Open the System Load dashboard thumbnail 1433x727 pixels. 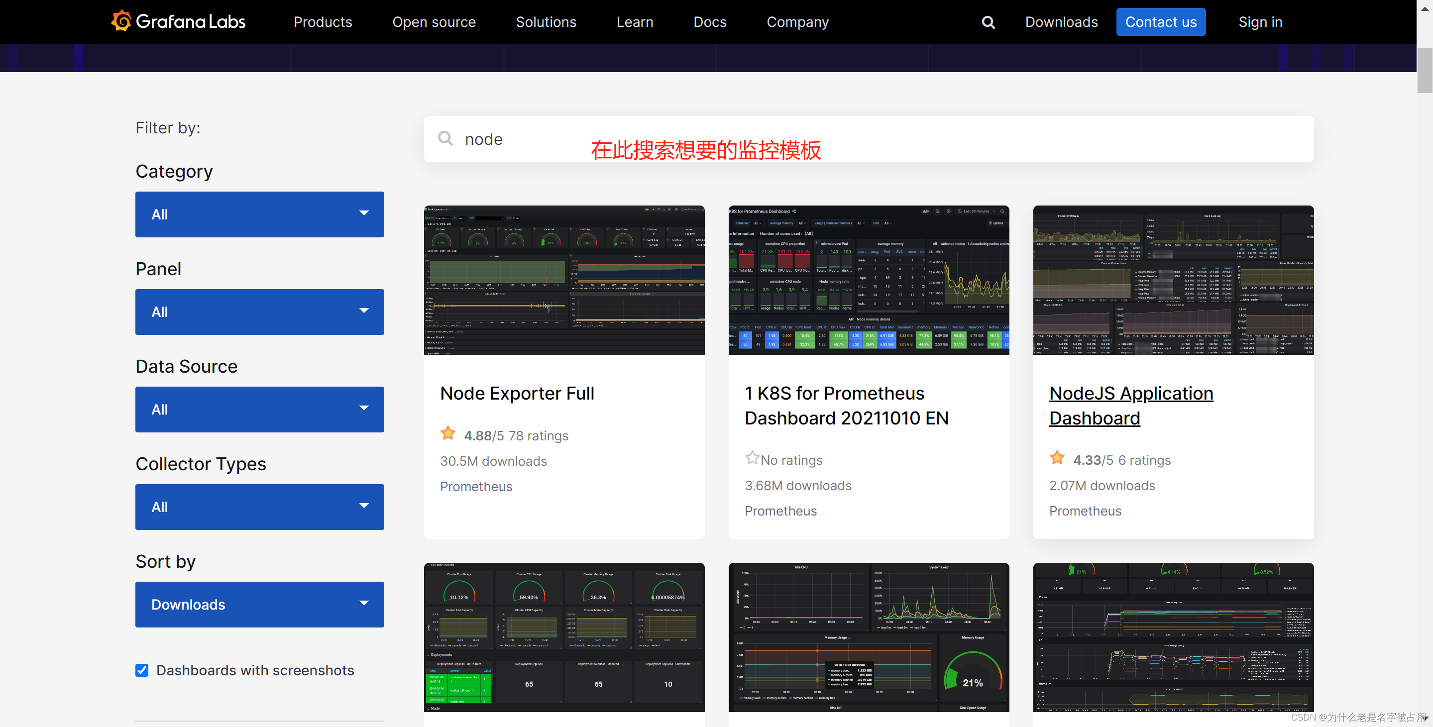[869, 637]
